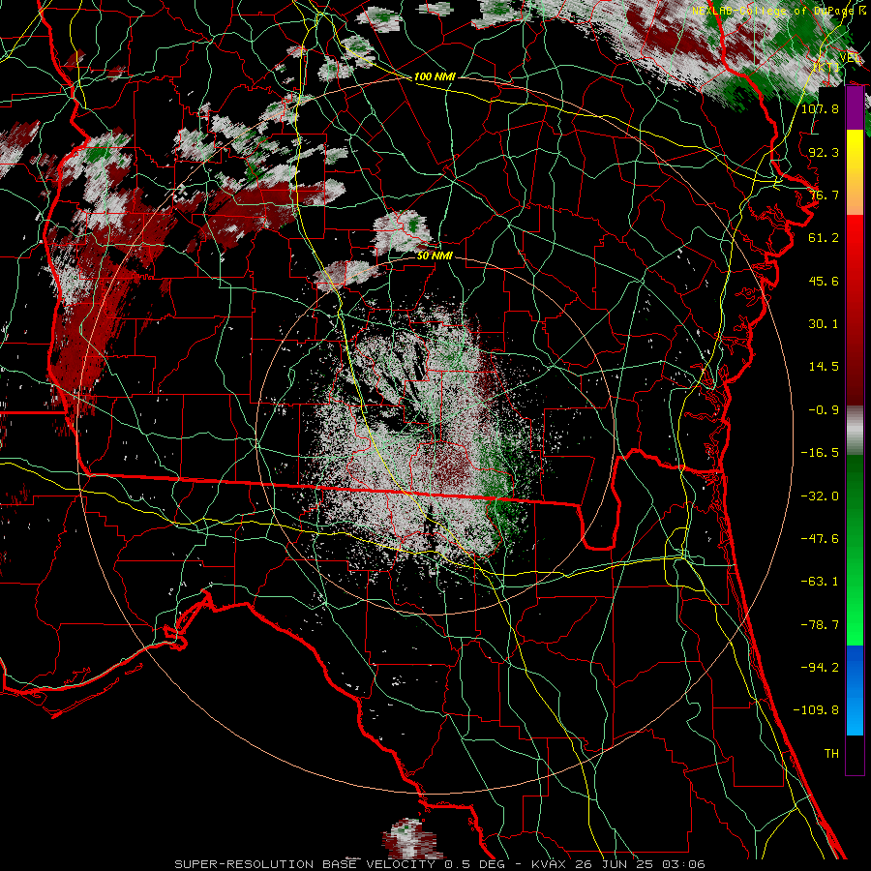Select the -16.5 value on velocity scale
This screenshot has width=871, height=871.
click(x=820, y=453)
